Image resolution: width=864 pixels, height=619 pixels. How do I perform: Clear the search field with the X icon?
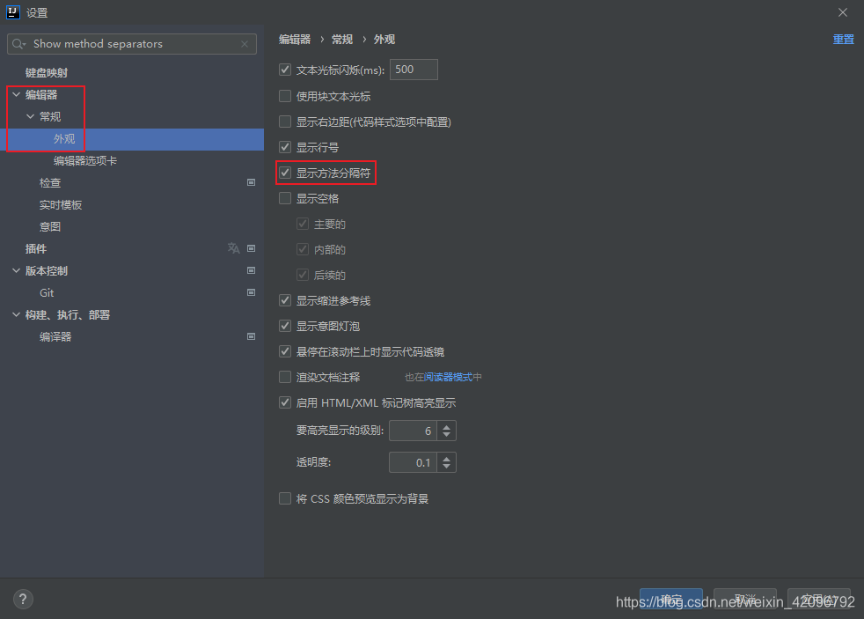pyautogui.click(x=244, y=43)
